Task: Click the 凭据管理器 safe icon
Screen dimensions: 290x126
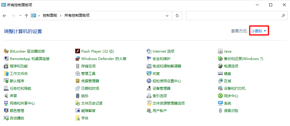Action: click(x=78, y=81)
